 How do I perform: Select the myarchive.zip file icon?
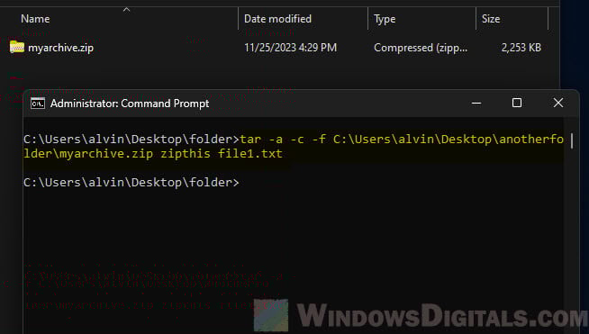(x=17, y=48)
